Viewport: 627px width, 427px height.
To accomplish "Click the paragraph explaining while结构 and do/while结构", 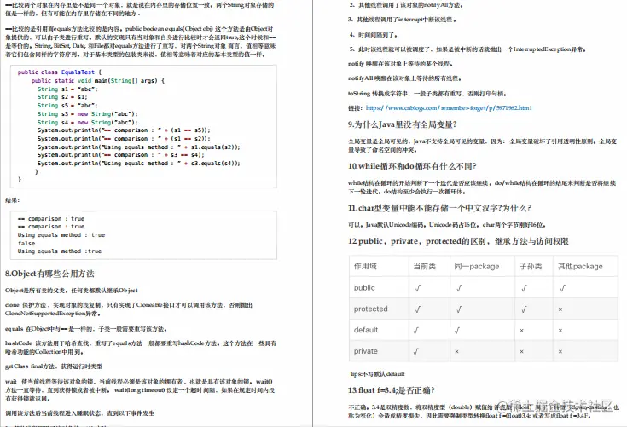I will coord(482,188).
